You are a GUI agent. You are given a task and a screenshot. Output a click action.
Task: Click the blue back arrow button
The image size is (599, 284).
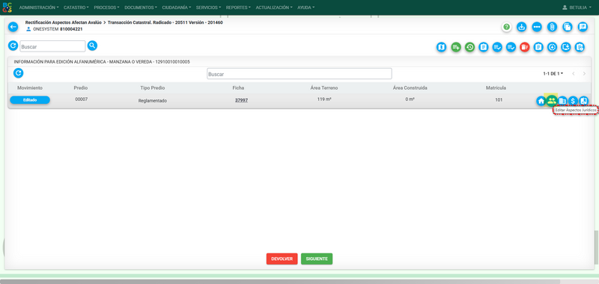tap(13, 27)
